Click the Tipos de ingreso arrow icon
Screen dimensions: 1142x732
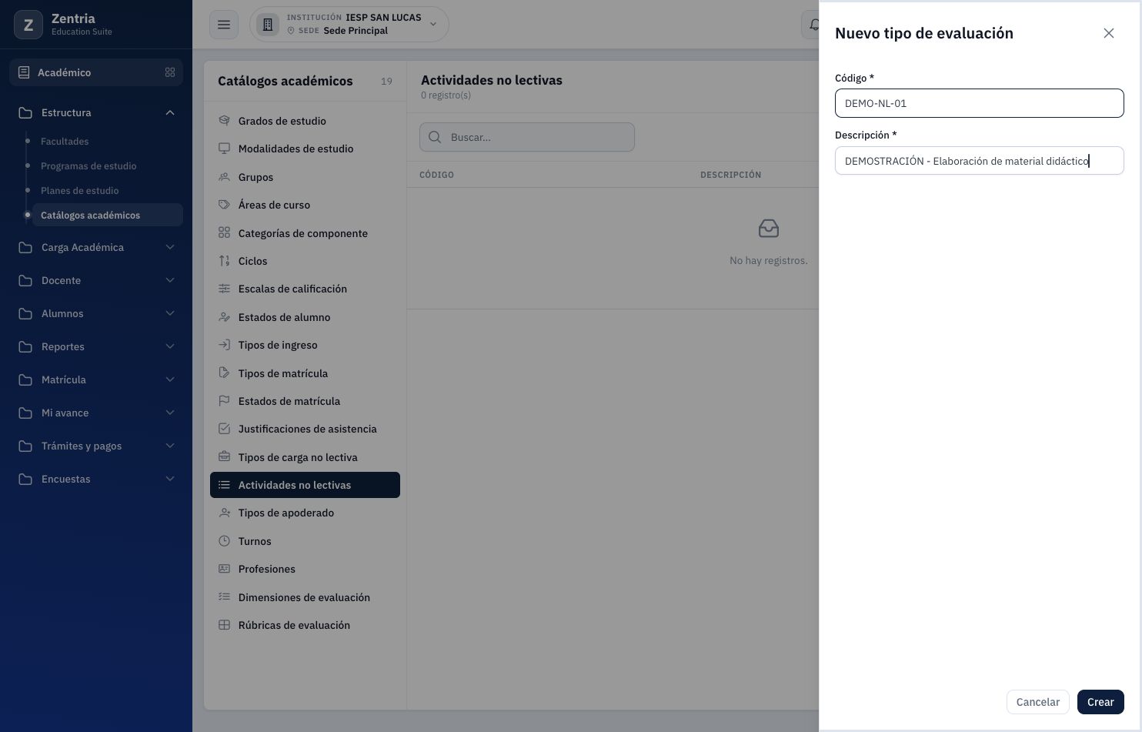tap(224, 345)
